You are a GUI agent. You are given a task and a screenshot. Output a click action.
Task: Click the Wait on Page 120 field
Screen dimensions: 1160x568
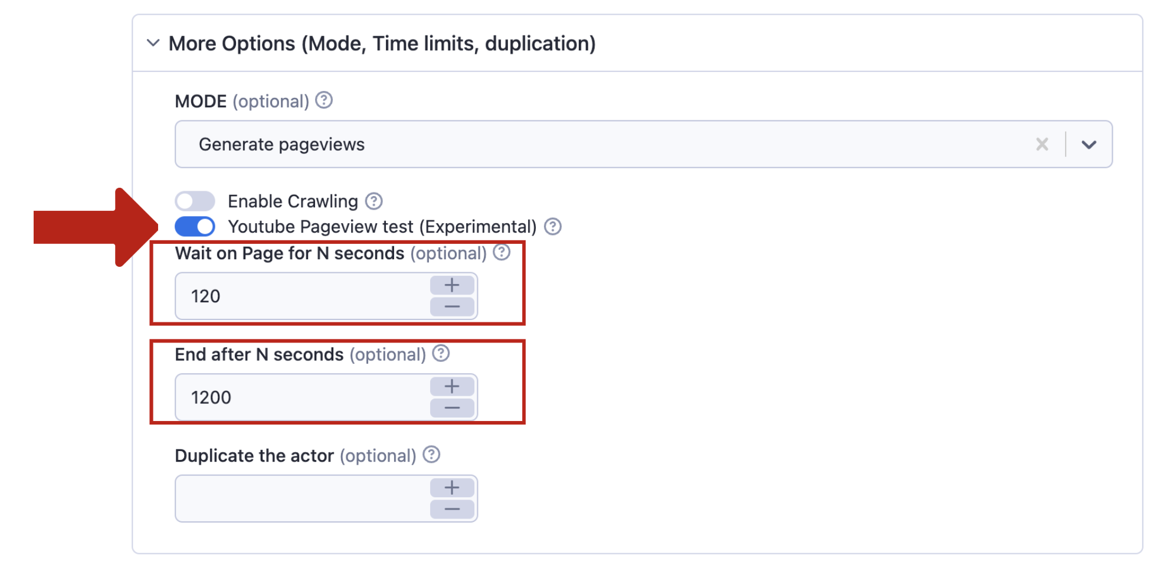click(302, 296)
